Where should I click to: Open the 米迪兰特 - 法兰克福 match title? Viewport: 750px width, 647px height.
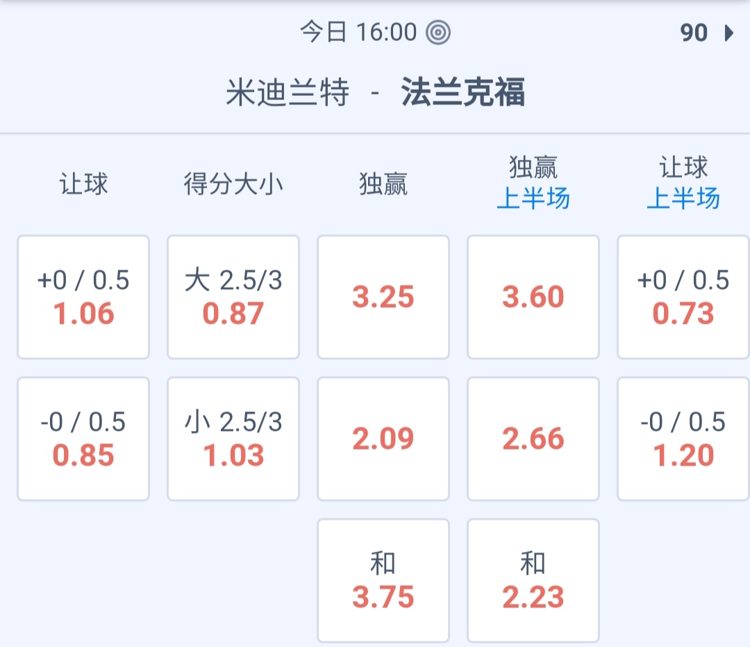point(375,93)
